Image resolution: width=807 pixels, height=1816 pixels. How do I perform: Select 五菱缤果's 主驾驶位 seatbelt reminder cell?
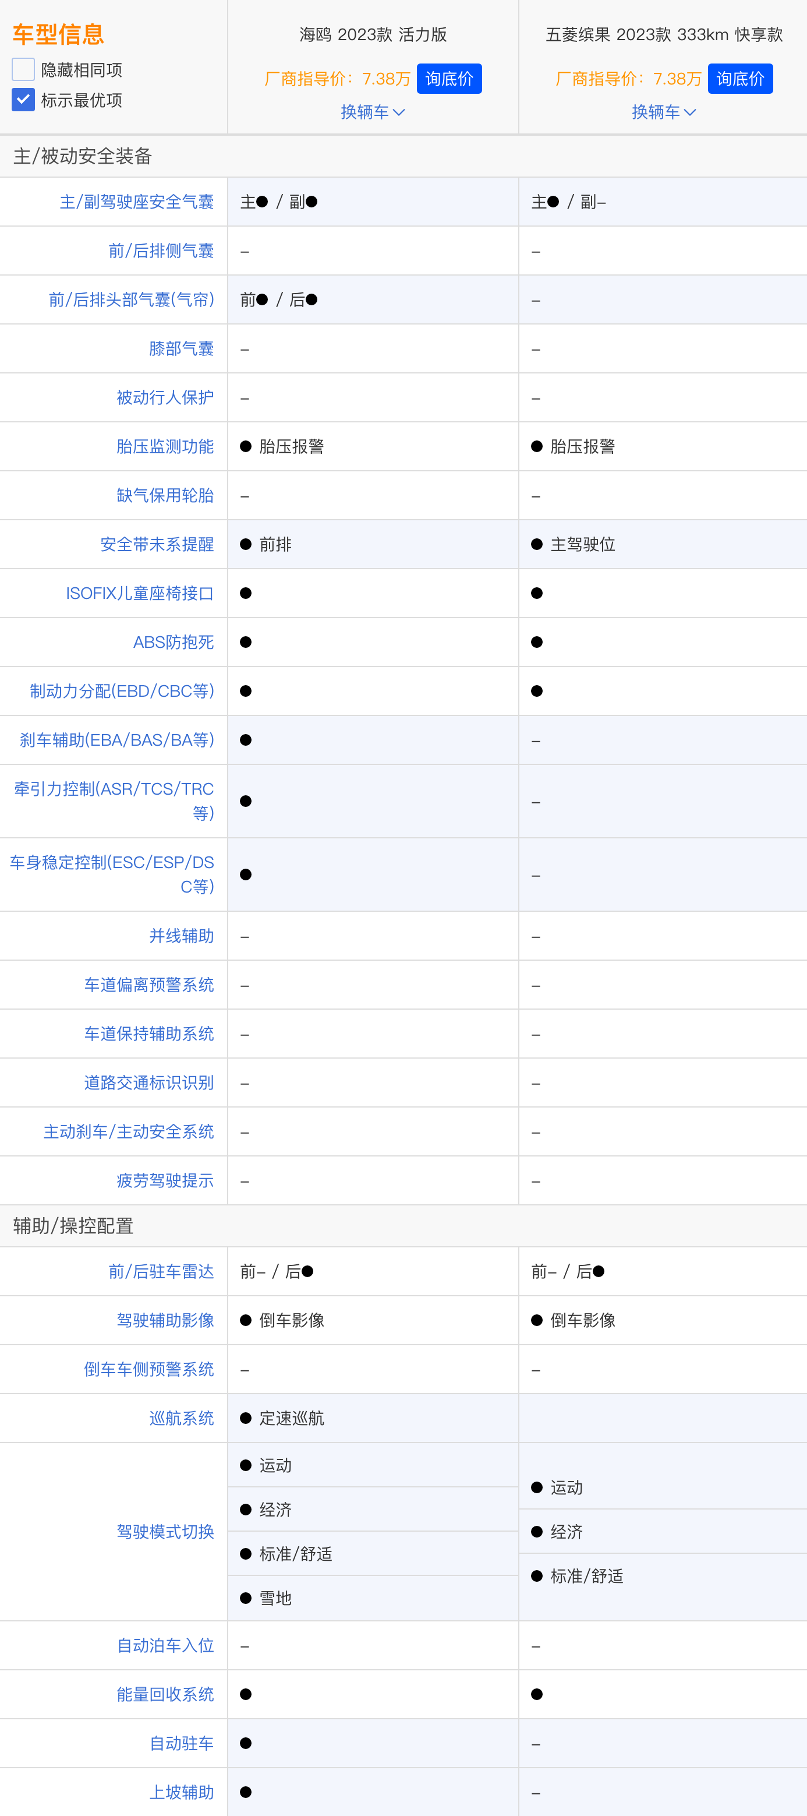pos(663,544)
